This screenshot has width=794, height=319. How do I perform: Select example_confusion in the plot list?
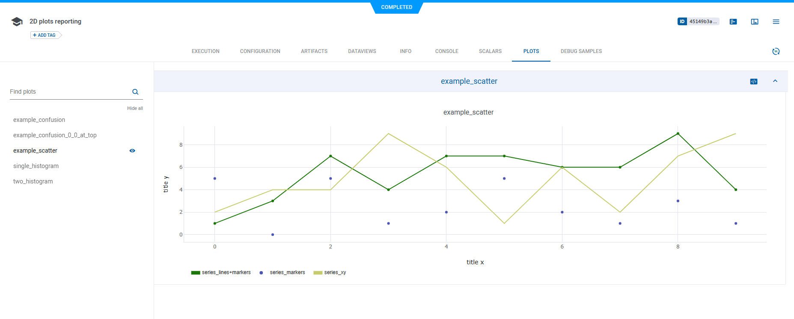click(39, 120)
